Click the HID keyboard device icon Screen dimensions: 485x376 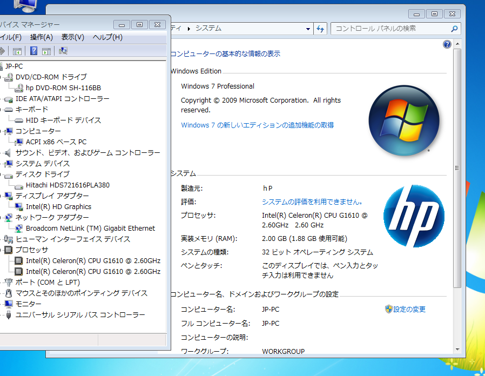click(x=19, y=120)
